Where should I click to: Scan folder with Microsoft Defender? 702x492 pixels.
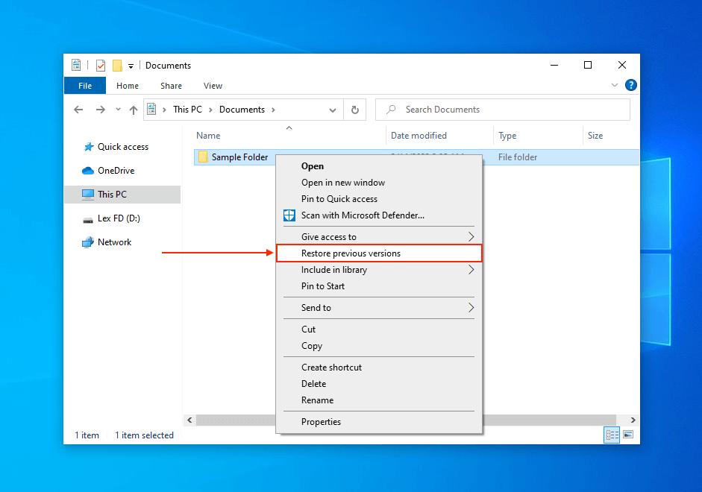pos(363,215)
